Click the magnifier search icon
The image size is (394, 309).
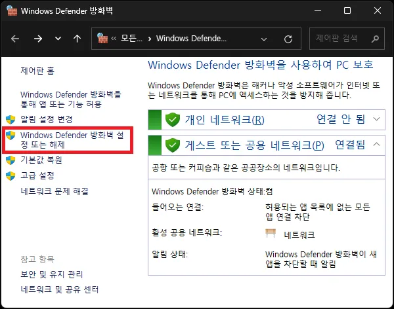[x=375, y=39]
